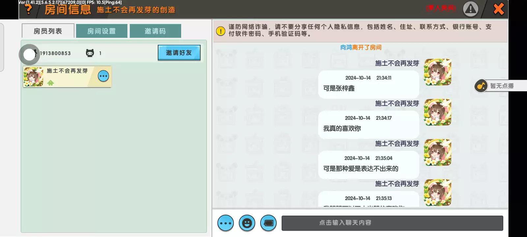Tap the avatar beside the 可是张梓鑫 message
The width and height of the screenshot is (527, 237).
437,72
